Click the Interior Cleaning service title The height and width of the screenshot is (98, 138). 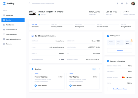[x=41, y=77]
